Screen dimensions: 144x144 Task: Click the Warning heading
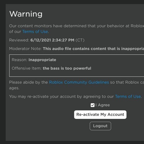(x=26, y=14)
